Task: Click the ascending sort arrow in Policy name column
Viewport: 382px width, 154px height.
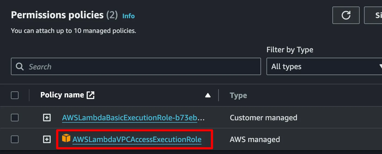Action: click(x=208, y=95)
